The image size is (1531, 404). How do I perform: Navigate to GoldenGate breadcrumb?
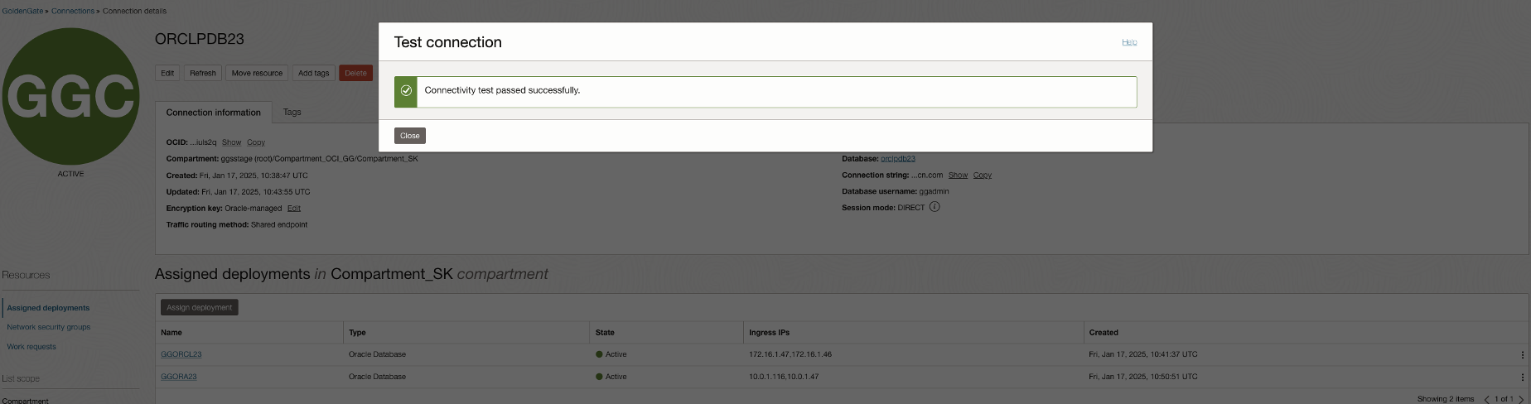pyautogui.click(x=22, y=11)
